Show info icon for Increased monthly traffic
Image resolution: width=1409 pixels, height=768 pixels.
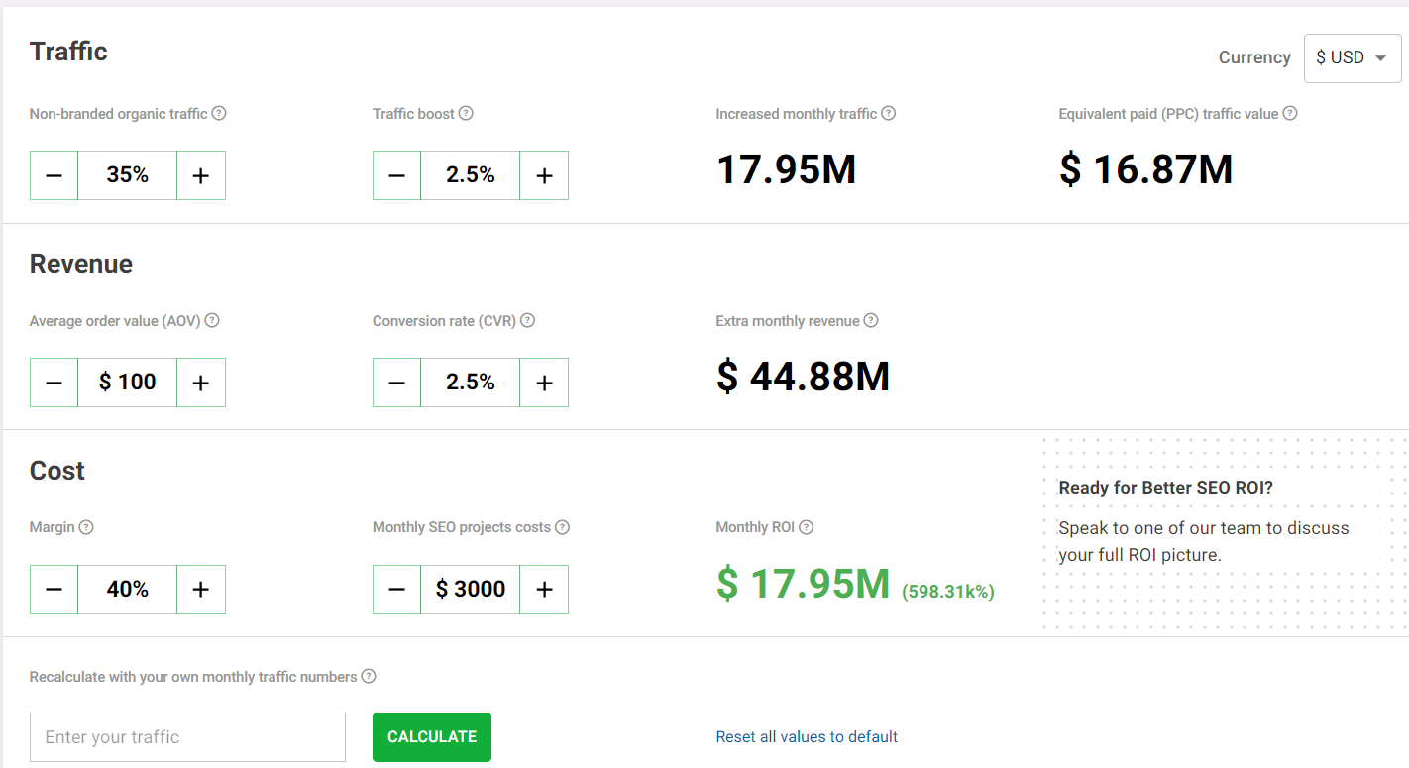[889, 113]
